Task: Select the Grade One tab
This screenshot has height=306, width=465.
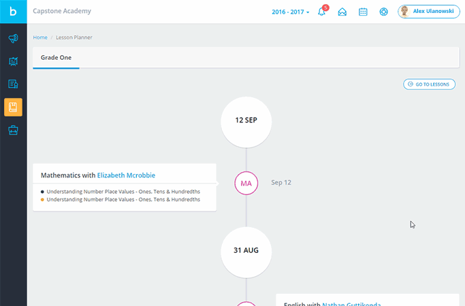Action: (x=56, y=58)
